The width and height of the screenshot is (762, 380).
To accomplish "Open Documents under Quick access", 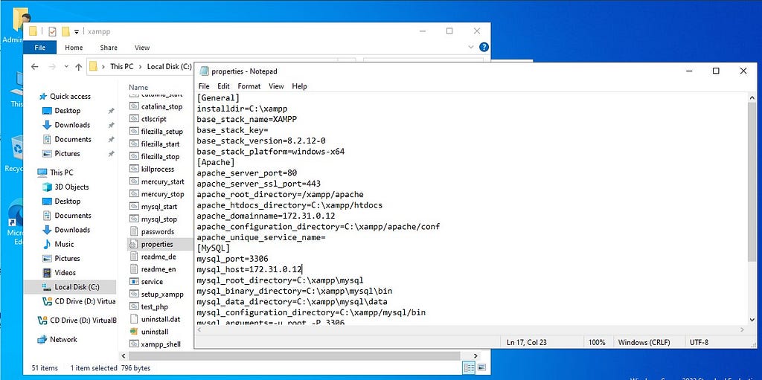I will (72, 139).
